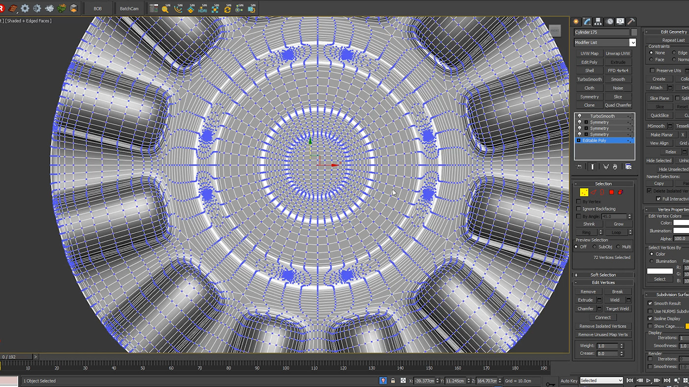This screenshot has height=387, width=689.
Task: Open the Hierarchy command panel tab
Action: [x=598, y=22]
